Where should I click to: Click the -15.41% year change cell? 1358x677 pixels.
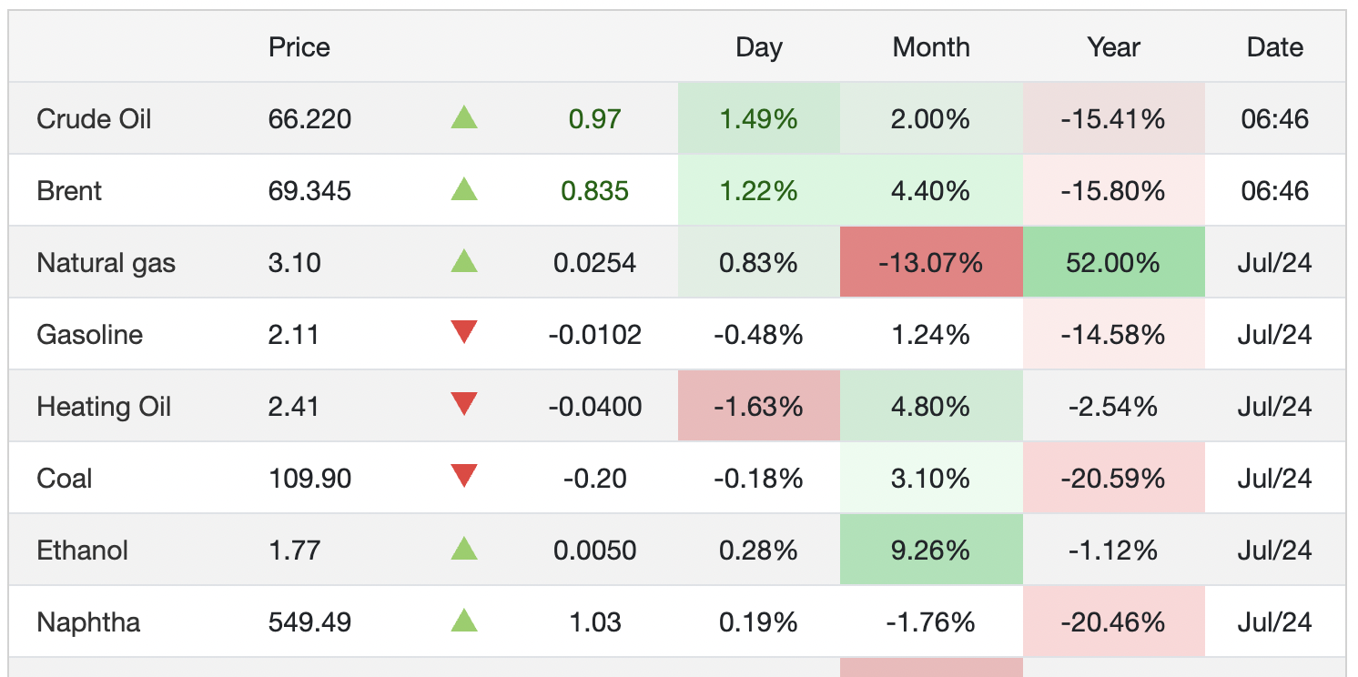(x=1114, y=118)
